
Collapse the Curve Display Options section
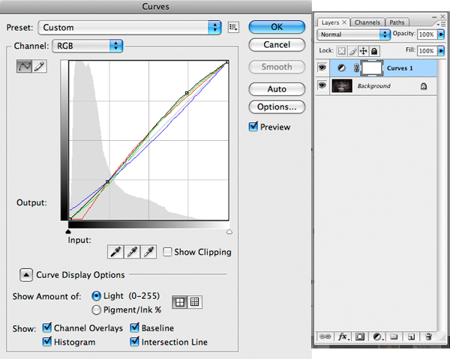pos(25,275)
